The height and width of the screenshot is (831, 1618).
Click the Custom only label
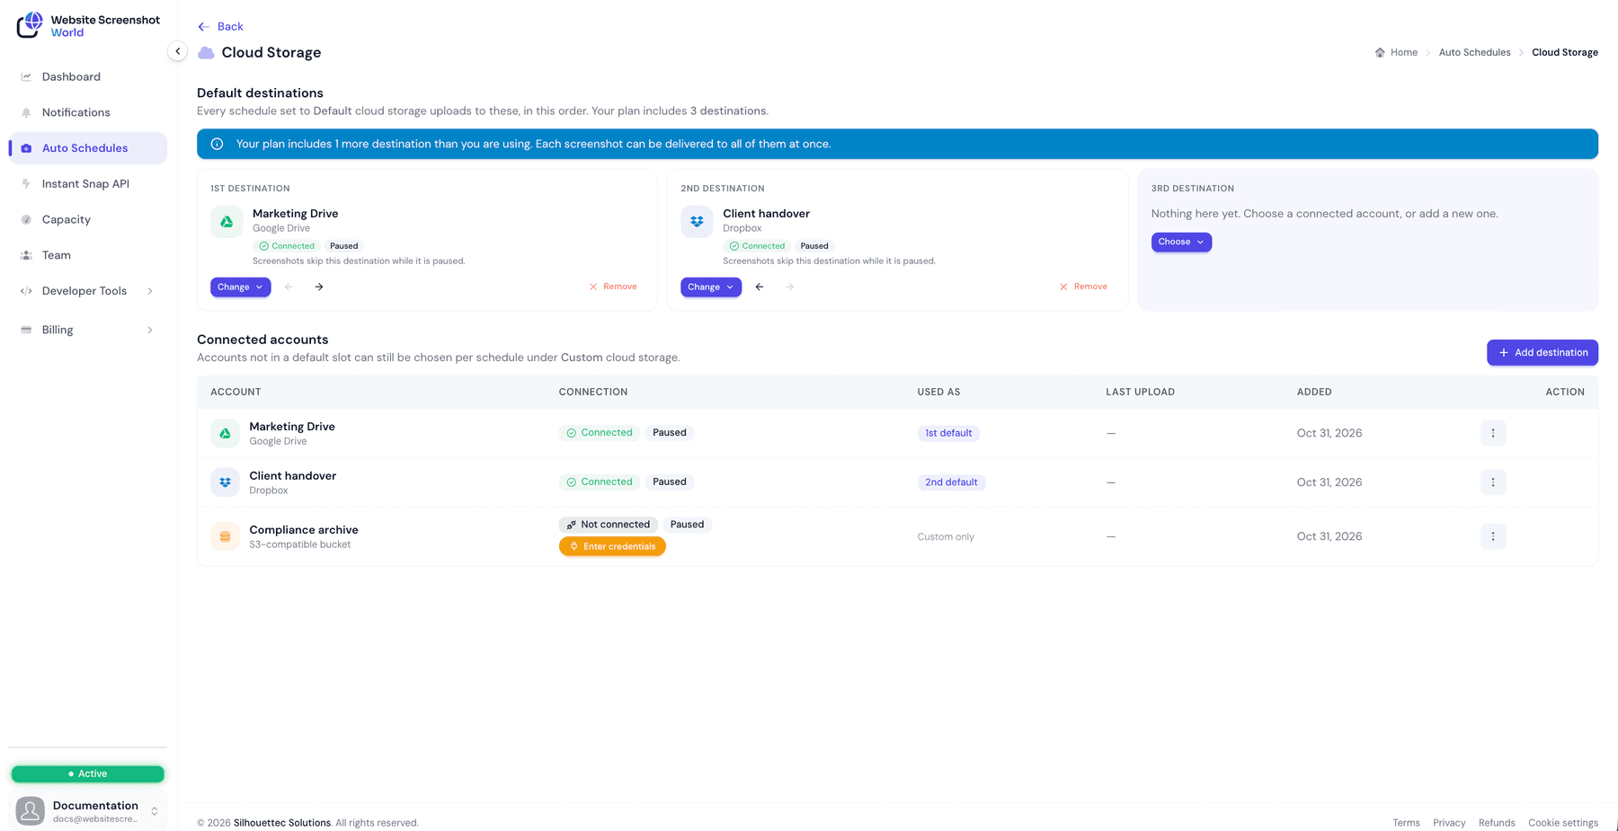(x=946, y=536)
